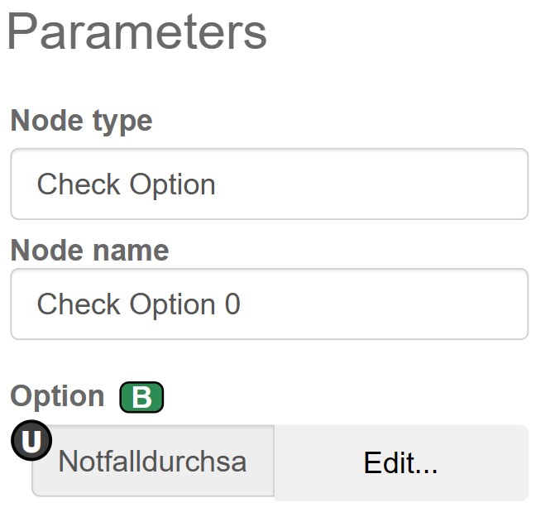The width and height of the screenshot is (536, 517).
Task: Click the Notfalldurchsa text
Action: tap(153, 462)
